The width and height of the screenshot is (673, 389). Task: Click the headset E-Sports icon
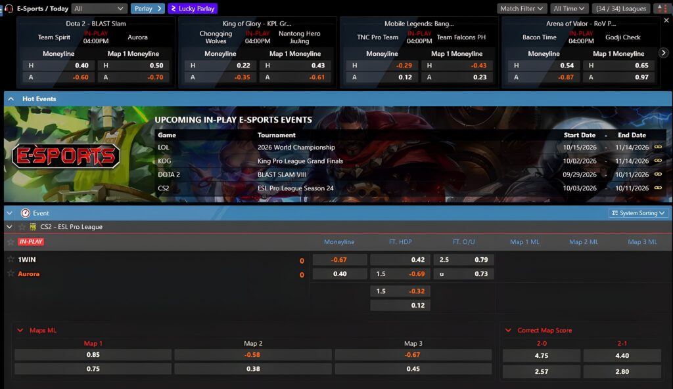click(x=9, y=9)
